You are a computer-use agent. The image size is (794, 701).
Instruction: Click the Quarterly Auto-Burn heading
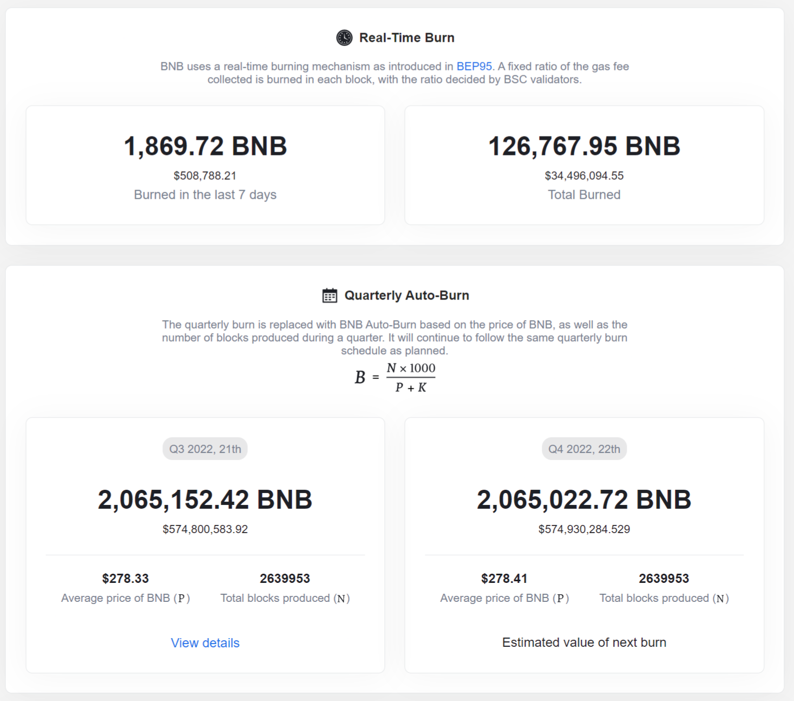pos(406,295)
